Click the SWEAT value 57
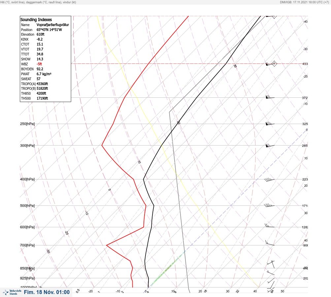 (x=38, y=79)
